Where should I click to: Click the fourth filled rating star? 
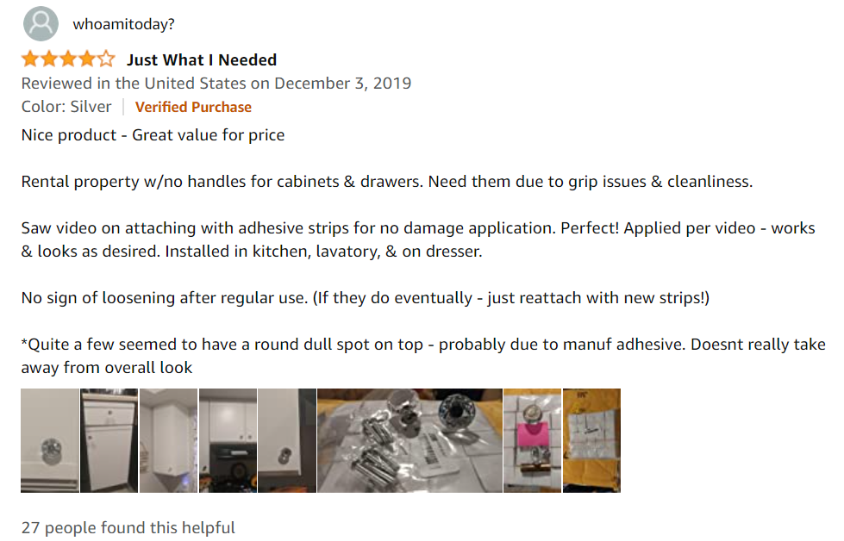pos(87,59)
